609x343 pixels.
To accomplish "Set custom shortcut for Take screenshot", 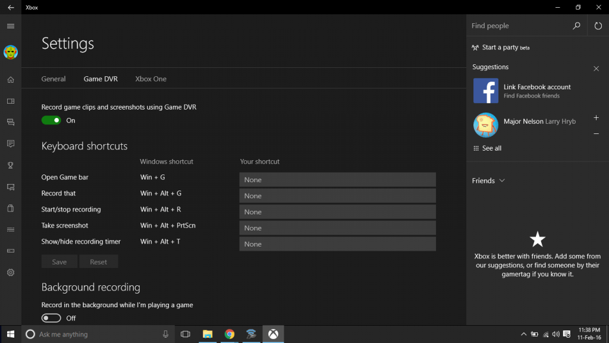I will coord(338,228).
